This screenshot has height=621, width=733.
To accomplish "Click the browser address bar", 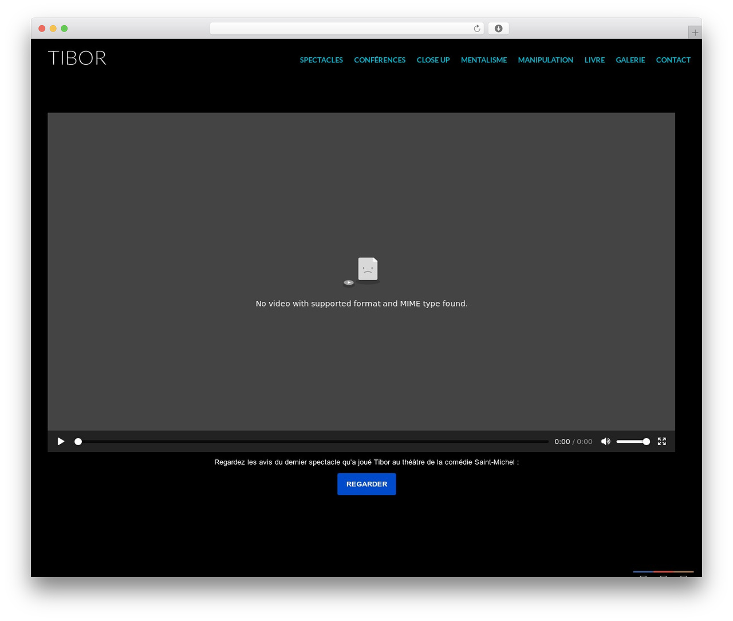I will click(x=346, y=29).
